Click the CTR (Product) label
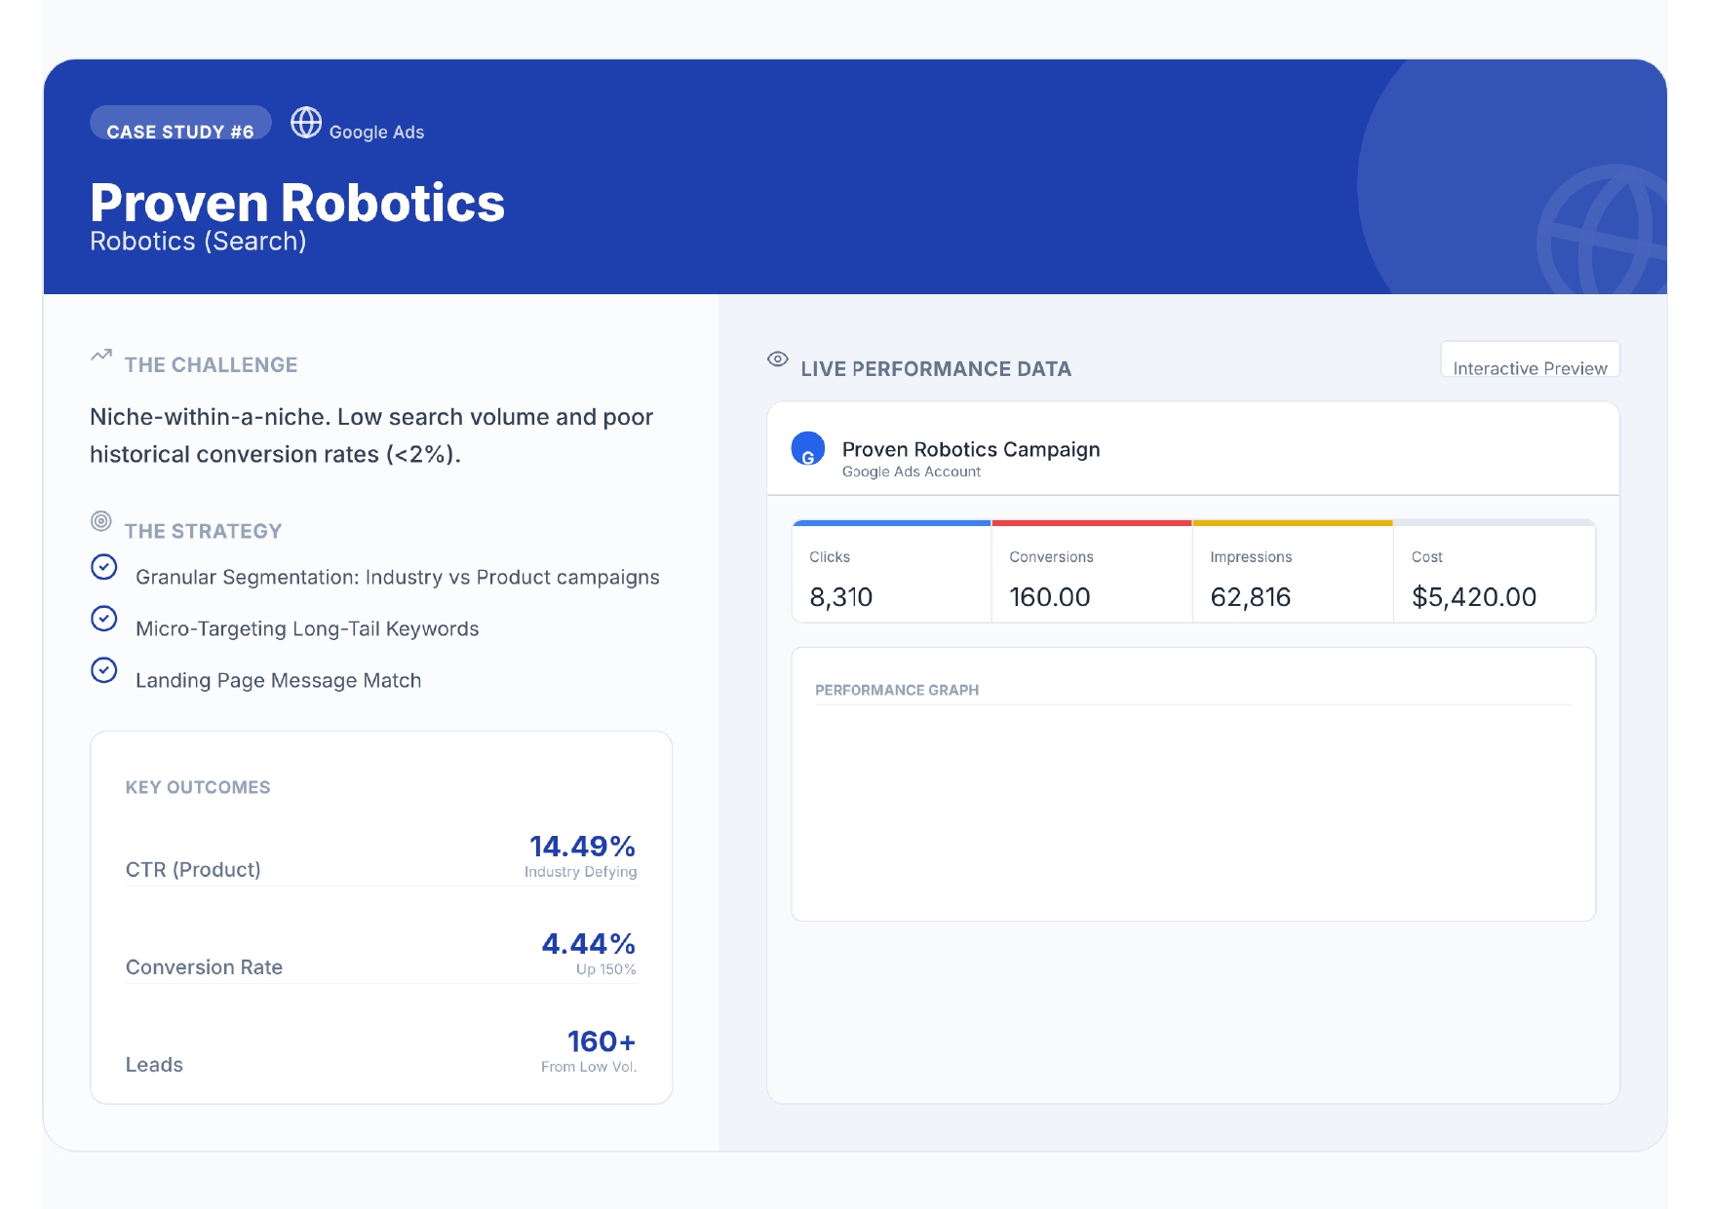1710x1209 pixels. click(x=193, y=870)
